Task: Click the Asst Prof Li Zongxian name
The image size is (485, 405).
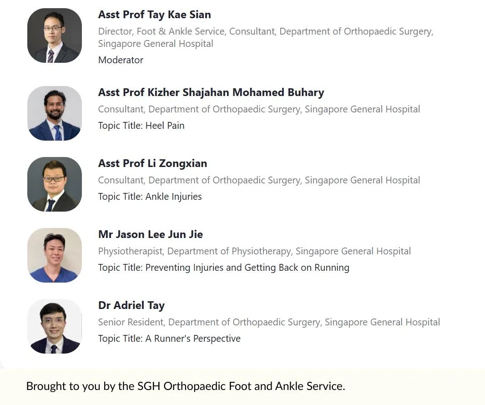Action: pyautogui.click(x=152, y=163)
